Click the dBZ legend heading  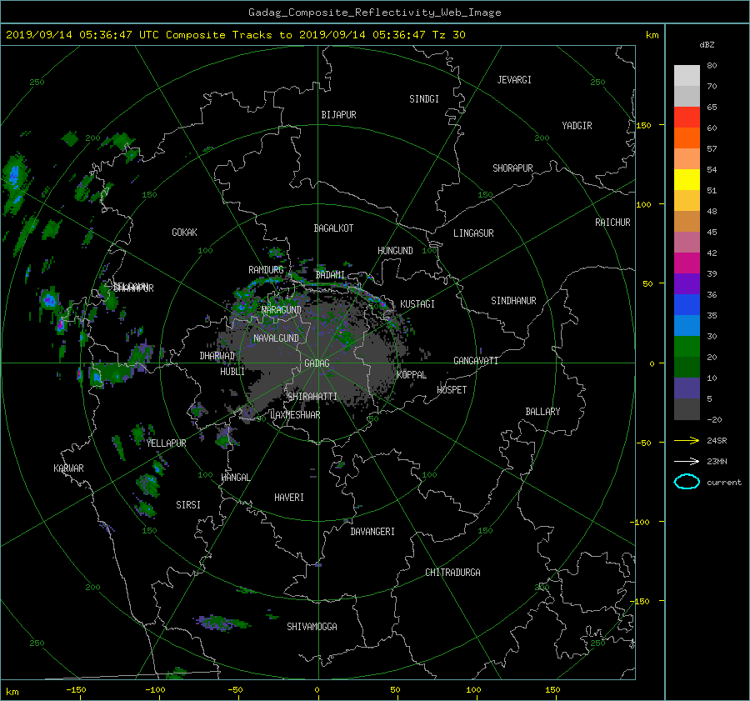[x=707, y=45]
